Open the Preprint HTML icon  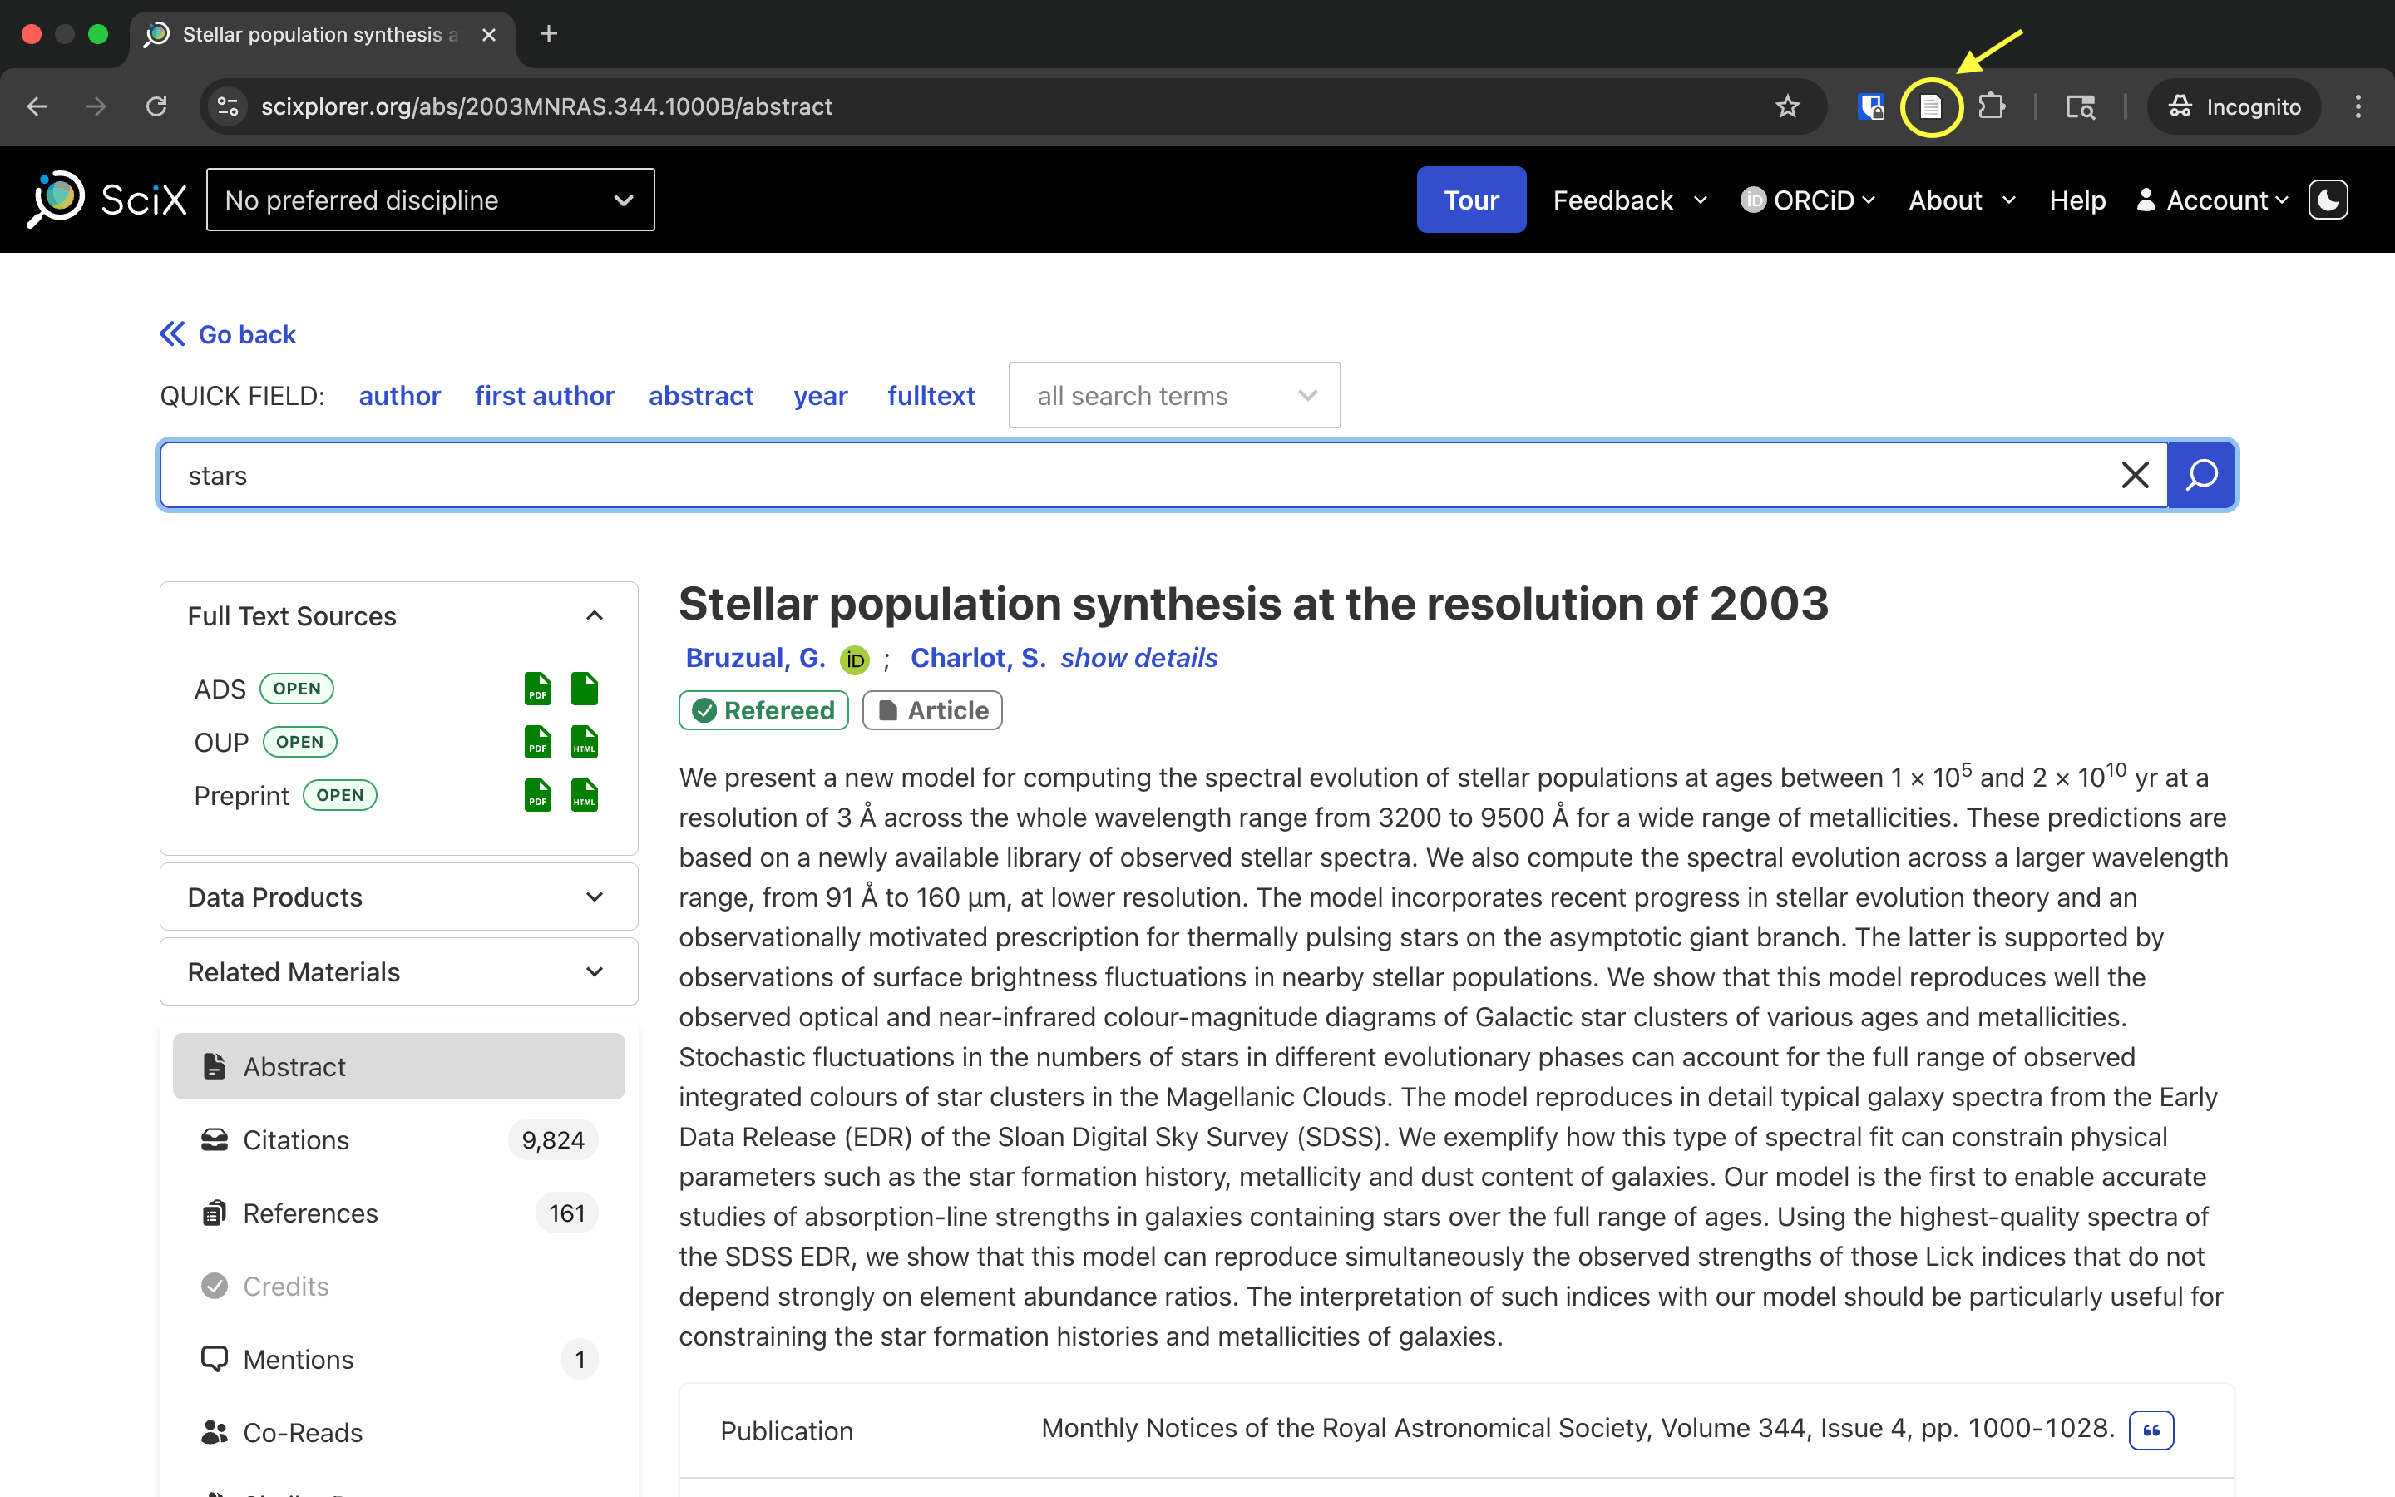[585, 795]
